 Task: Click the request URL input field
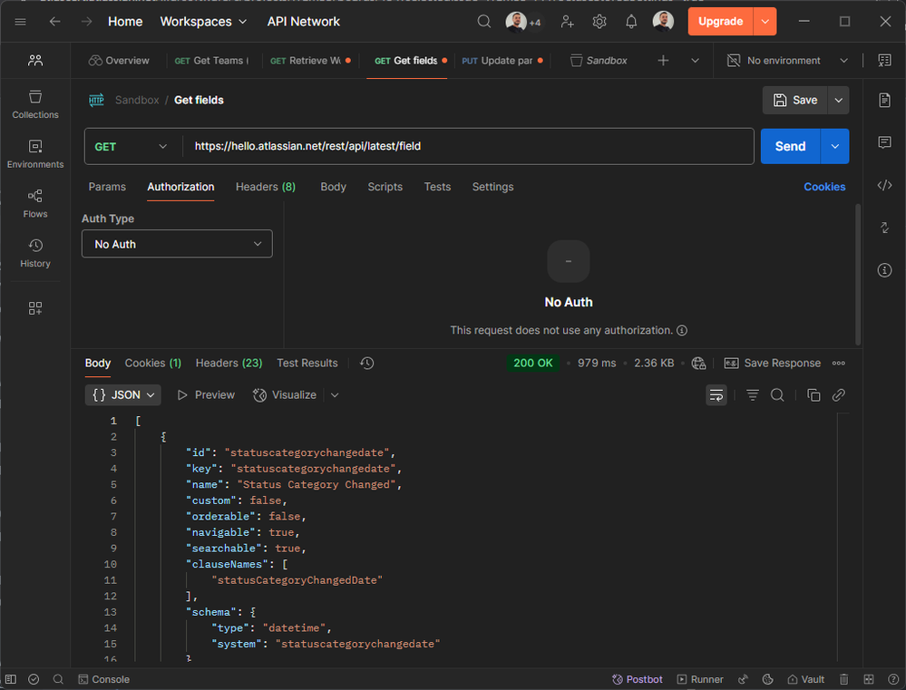pyautogui.click(x=467, y=146)
